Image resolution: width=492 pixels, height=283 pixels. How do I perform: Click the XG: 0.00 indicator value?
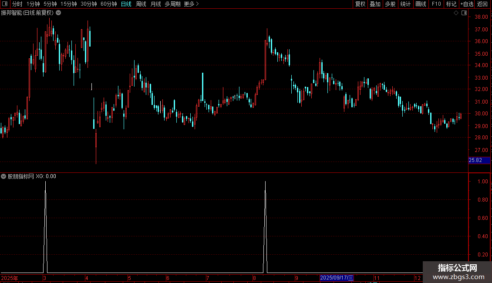[x=46, y=176]
